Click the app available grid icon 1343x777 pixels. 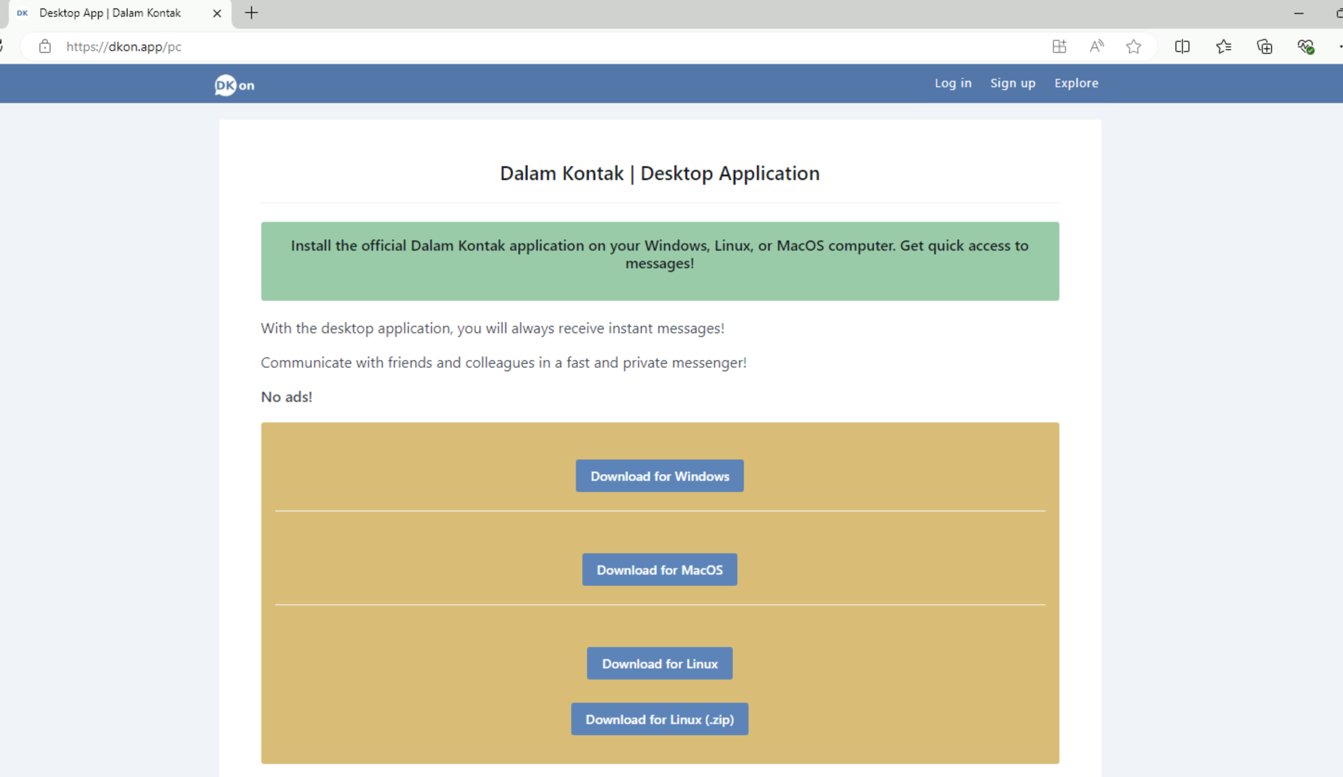tap(1059, 46)
